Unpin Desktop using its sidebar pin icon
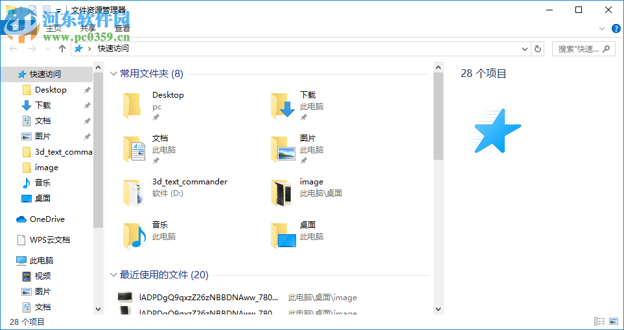The height and width of the screenshot is (330, 624). tap(87, 90)
